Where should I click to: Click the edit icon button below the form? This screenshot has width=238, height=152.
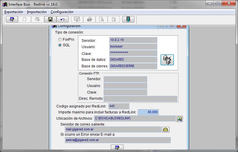pos(117,148)
